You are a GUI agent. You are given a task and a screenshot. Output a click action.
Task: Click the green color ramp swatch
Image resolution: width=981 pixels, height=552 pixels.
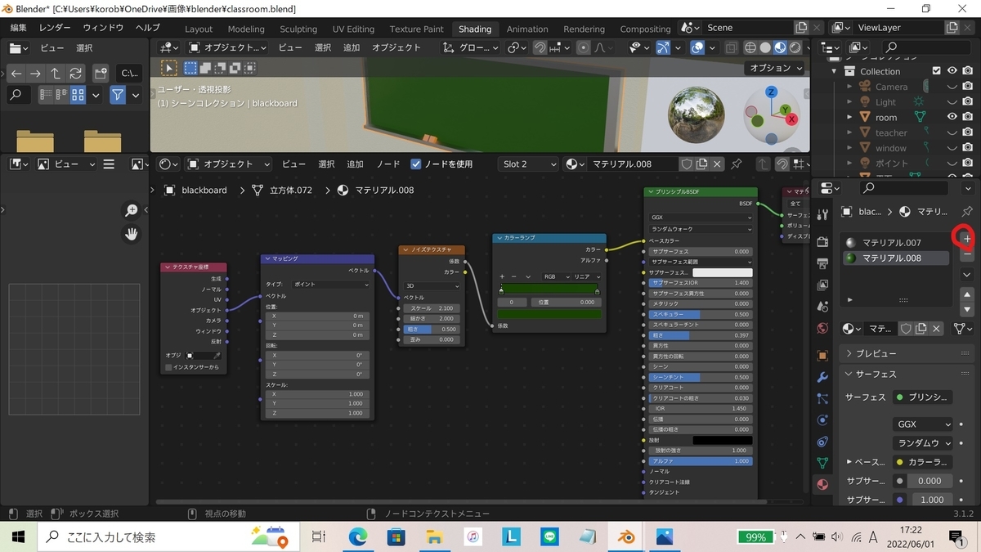(549, 314)
